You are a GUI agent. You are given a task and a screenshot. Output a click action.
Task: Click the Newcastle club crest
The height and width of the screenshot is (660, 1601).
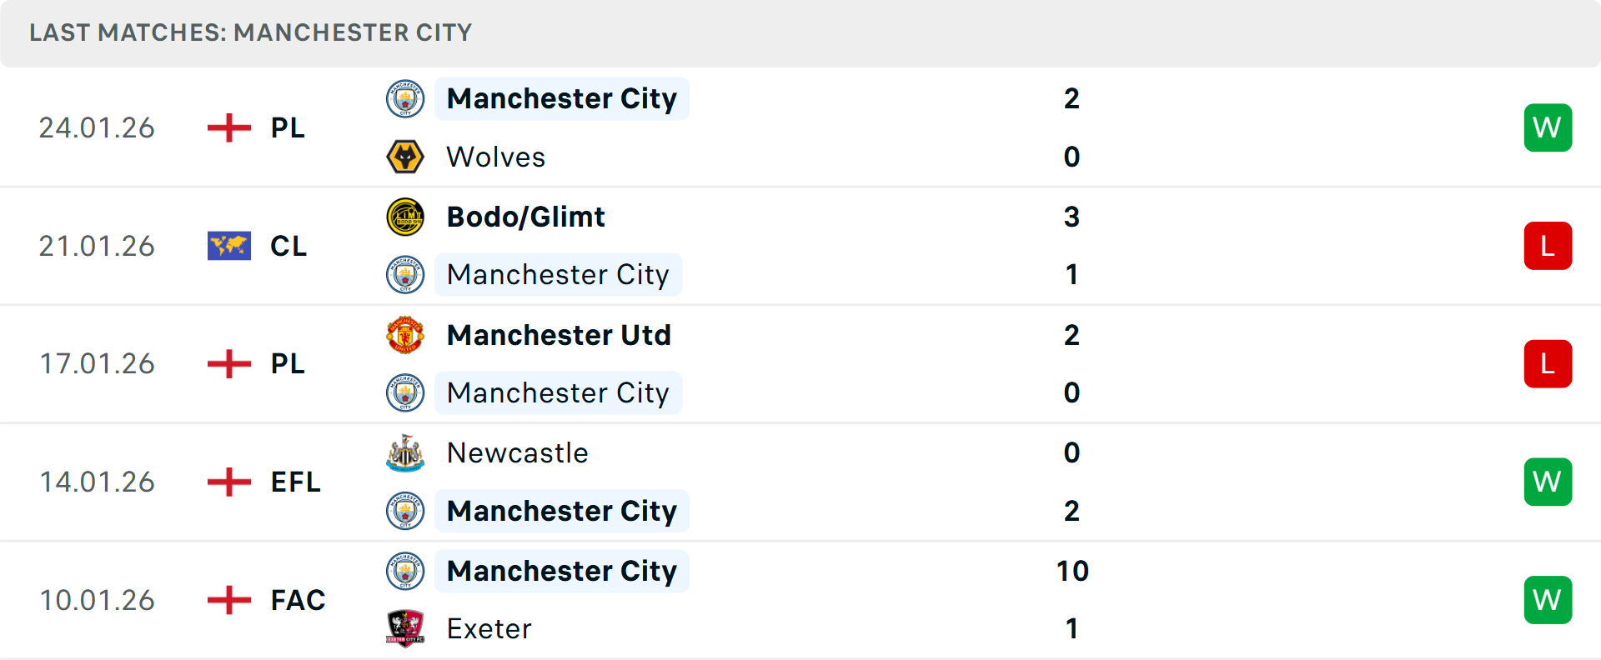(x=405, y=453)
